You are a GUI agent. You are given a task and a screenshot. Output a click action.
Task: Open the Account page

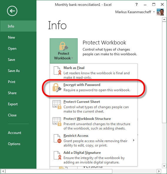18,132
